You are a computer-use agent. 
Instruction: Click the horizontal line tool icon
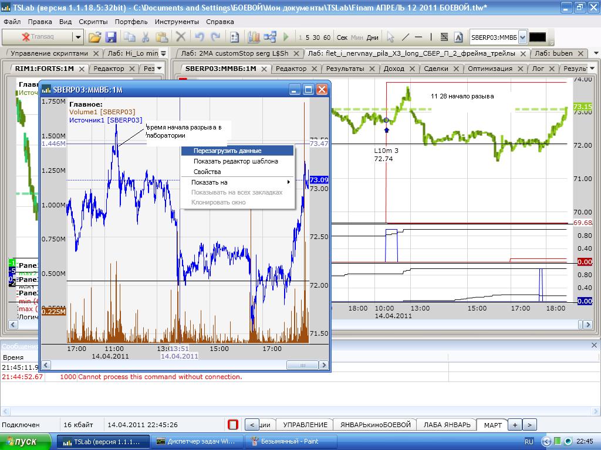pyautogui.click(x=418, y=37)
